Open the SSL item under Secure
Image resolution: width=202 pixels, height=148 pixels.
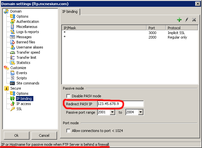tap(19, 109)
